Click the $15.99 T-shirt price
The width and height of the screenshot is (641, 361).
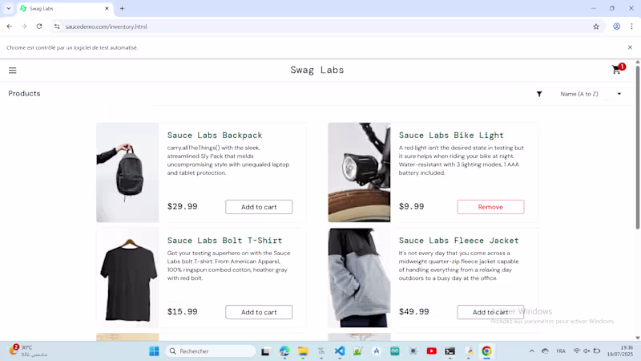click(183, 311)
